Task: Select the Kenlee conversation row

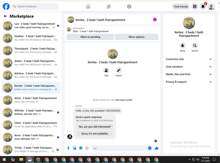Action: [x=31, y=88]
